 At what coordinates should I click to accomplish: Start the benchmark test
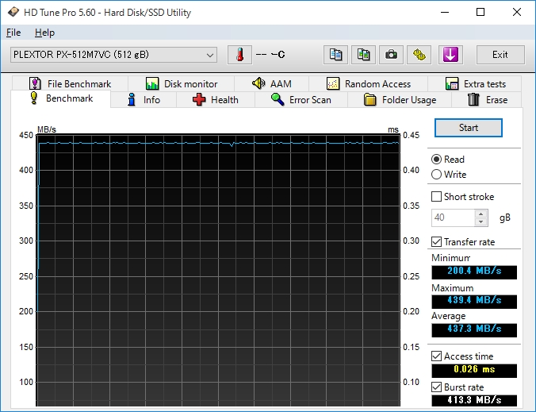click(469, 128)
